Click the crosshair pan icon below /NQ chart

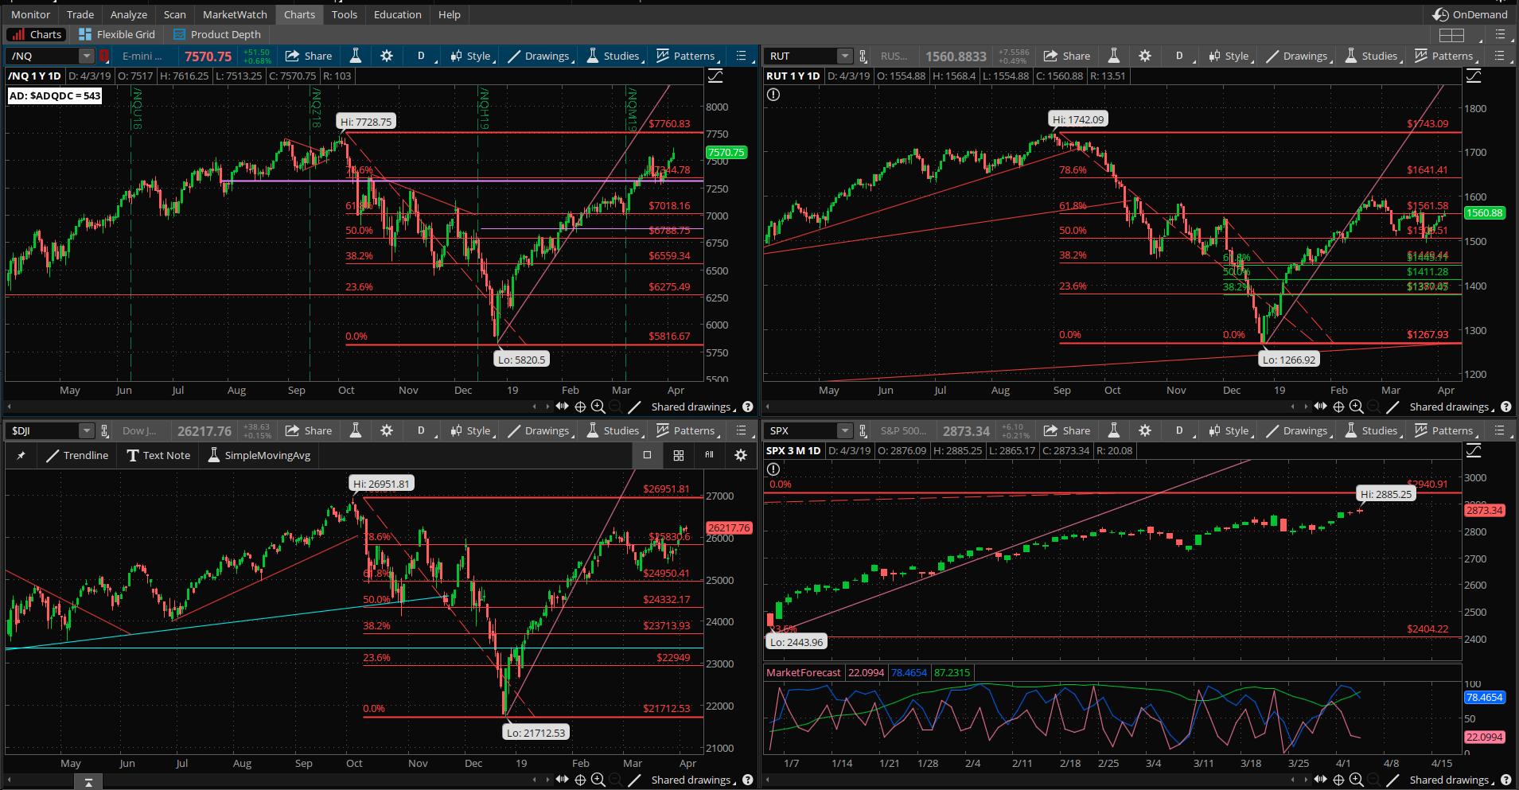(x=580, y=407)
